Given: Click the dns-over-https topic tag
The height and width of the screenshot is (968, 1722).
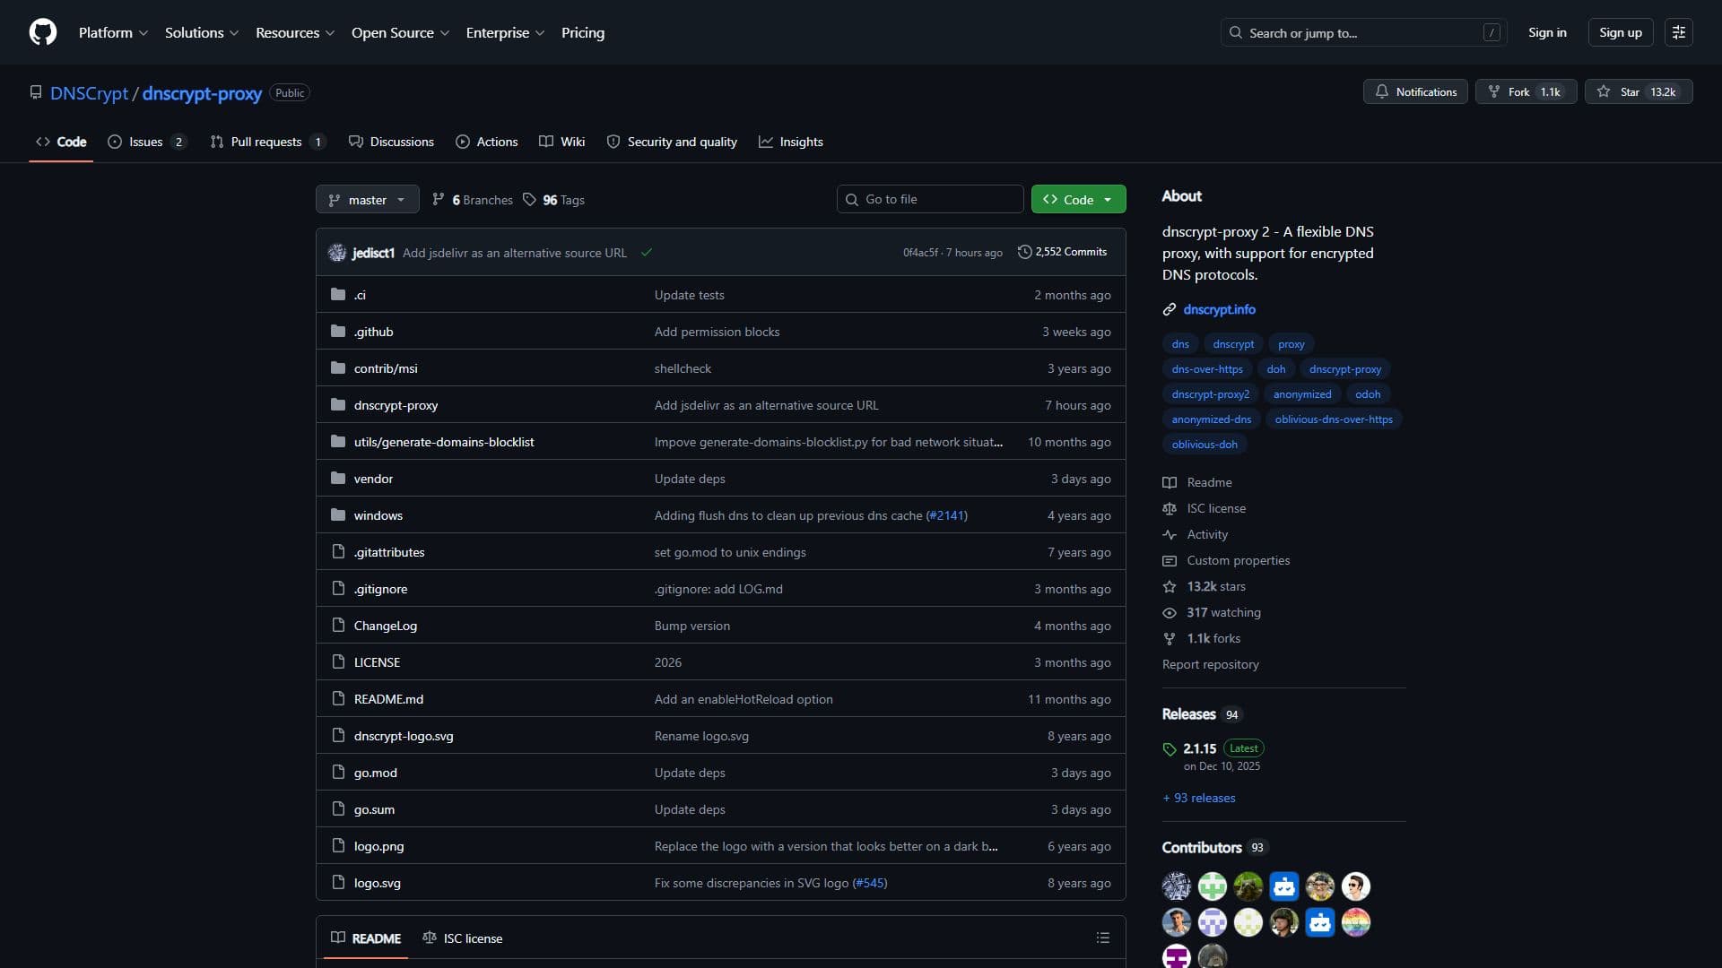Looking at the screenshot, I should [1207, 369].
